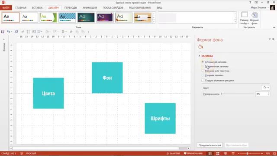Switch to Slide sorter view icon
Image resolution: width=277 pixels, height=156 pixels.
pyautogui.click(x=218, y=153)
